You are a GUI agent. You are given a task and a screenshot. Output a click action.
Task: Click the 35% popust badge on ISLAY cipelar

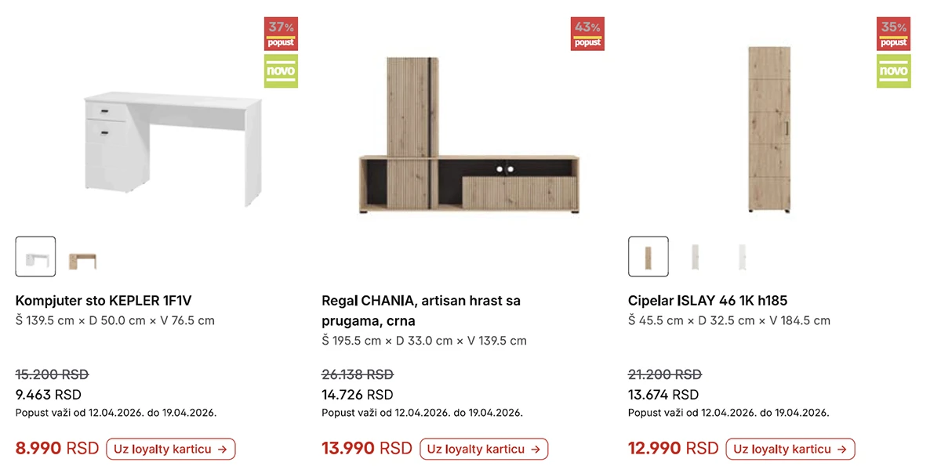[x=893, y=34]
